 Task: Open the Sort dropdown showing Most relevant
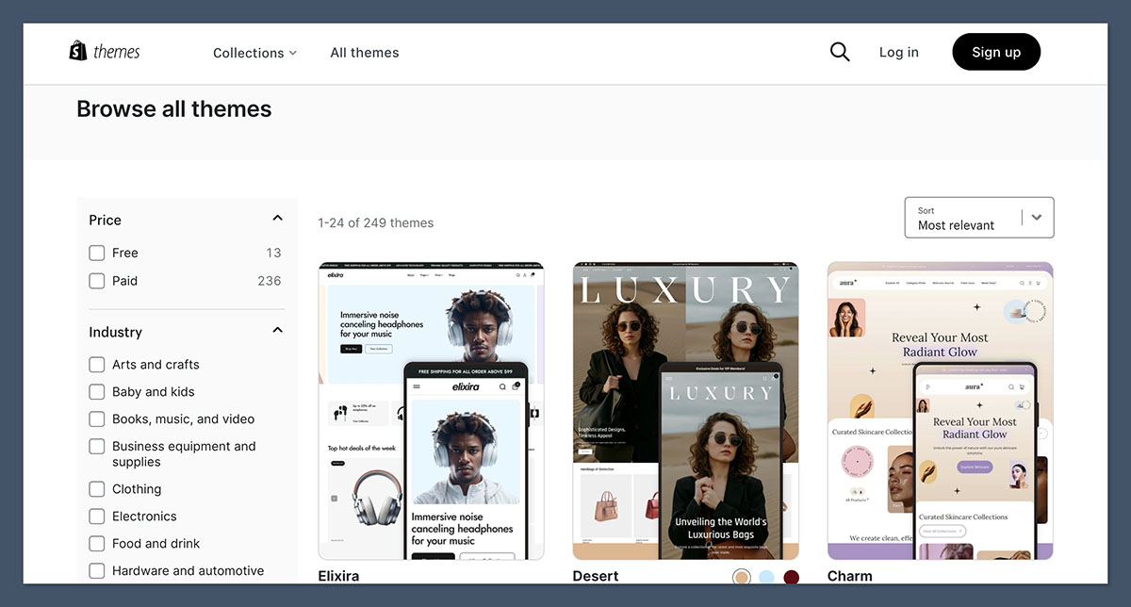coord(978,218)
